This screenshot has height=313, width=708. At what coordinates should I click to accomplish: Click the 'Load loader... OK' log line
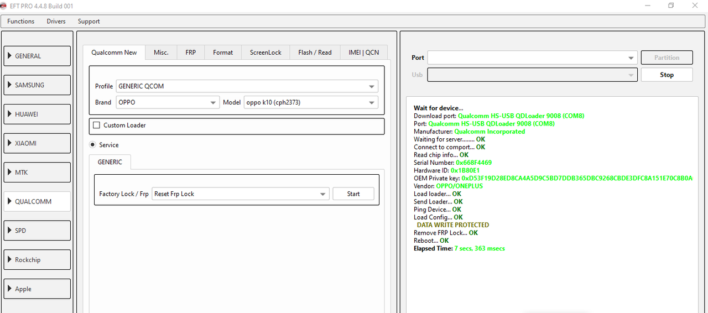[438, 194]
